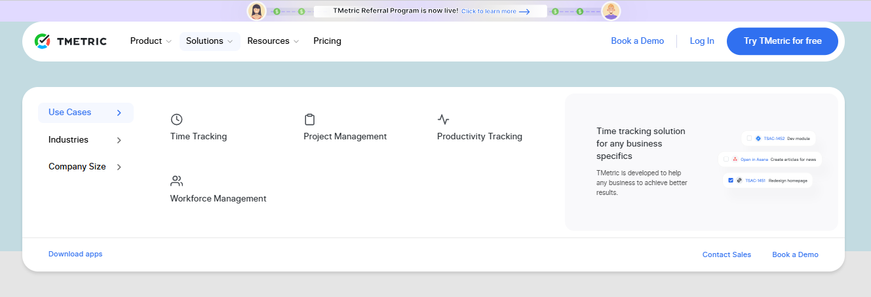
Task: Click the people icon above Workforce Management
Action: click(176, 181)
